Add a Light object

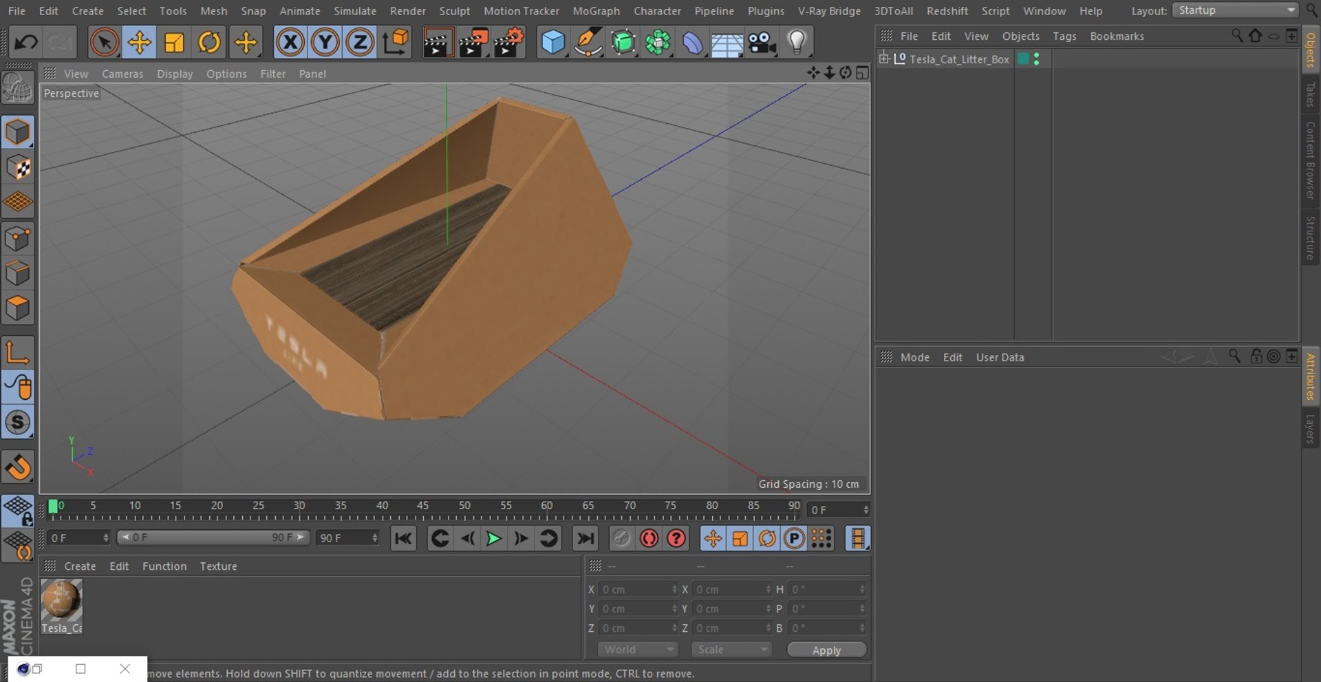coord(797,43)
